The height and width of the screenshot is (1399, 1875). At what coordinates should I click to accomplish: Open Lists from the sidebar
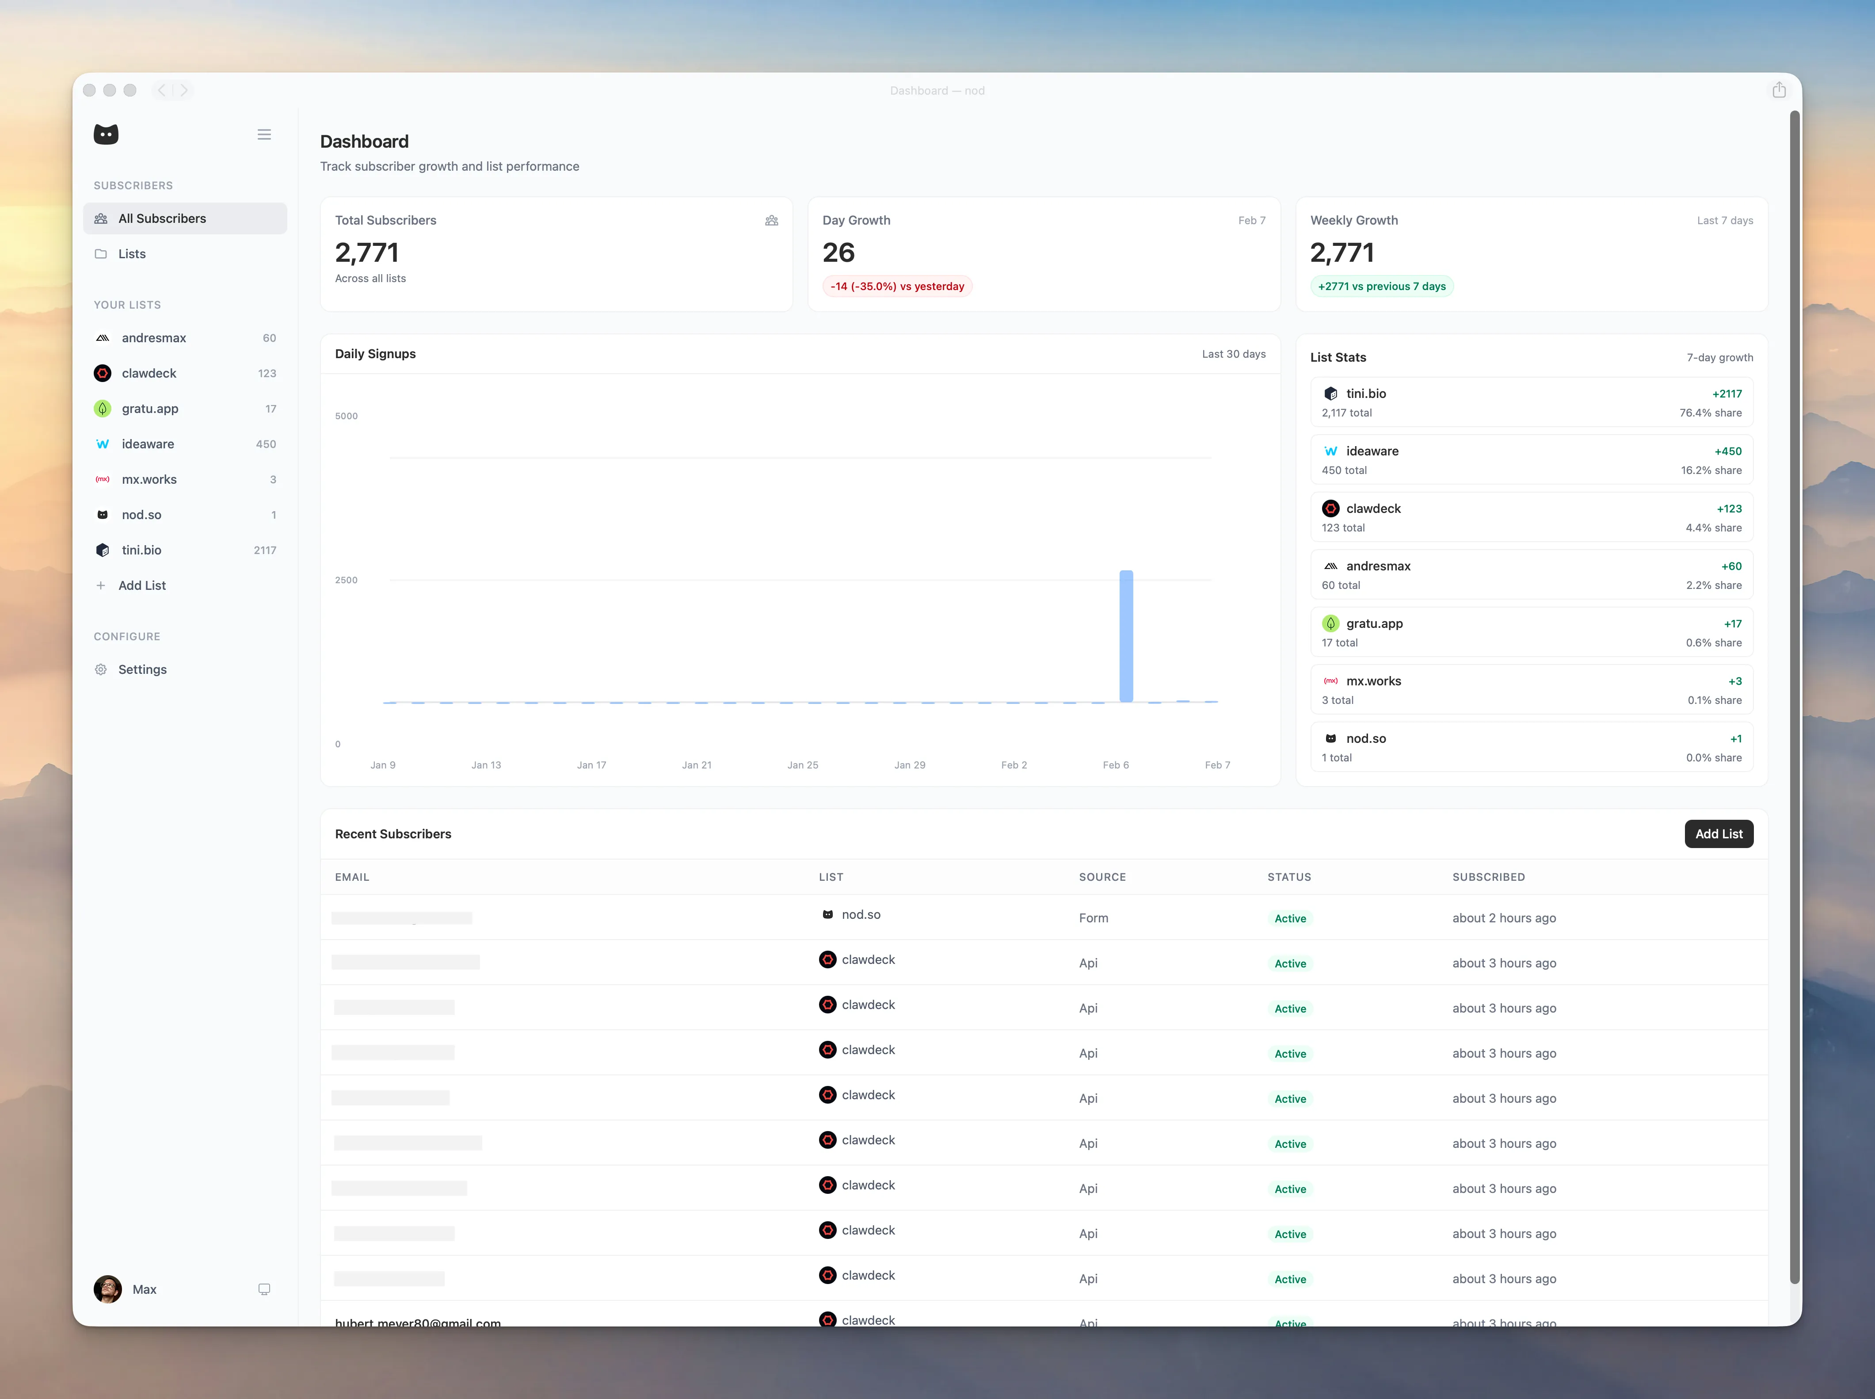click(x=132, y=253)
